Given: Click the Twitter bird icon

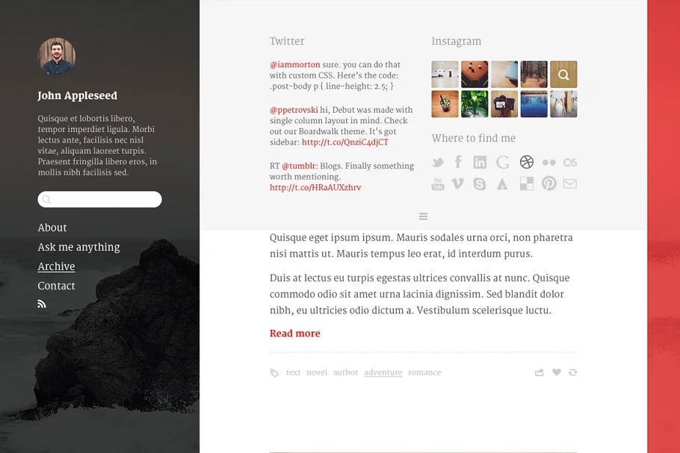Looking at the screenshot, I should (438, 162).
